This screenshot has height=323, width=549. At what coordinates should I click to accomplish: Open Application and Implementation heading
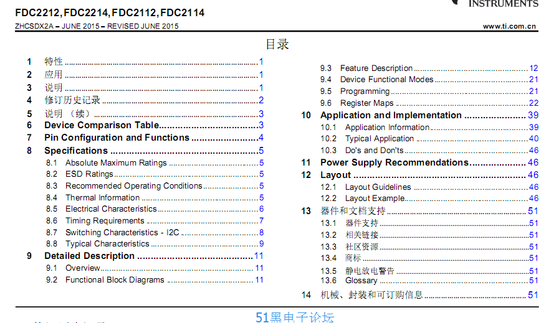coord(391,115)
